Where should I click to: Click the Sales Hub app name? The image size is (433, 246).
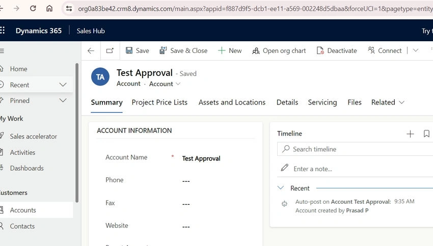pos(91,31)
